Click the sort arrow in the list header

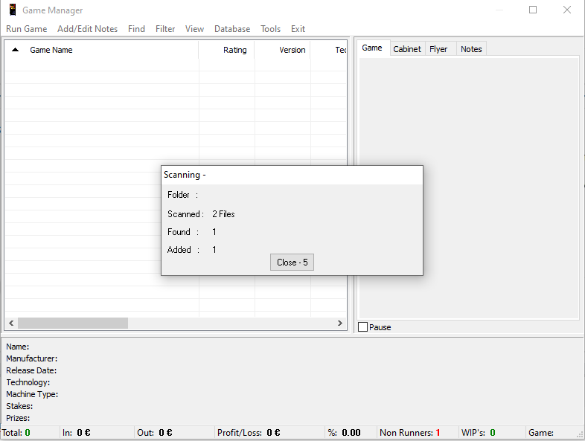15,50
